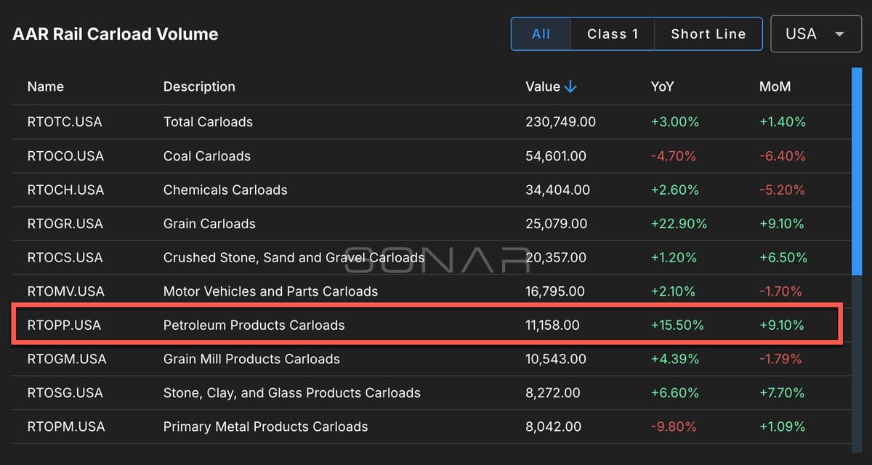Viewport: 872px width, 465px height.
Task: Select ticker RTOPP.USA
Action: tap(64, 325)
